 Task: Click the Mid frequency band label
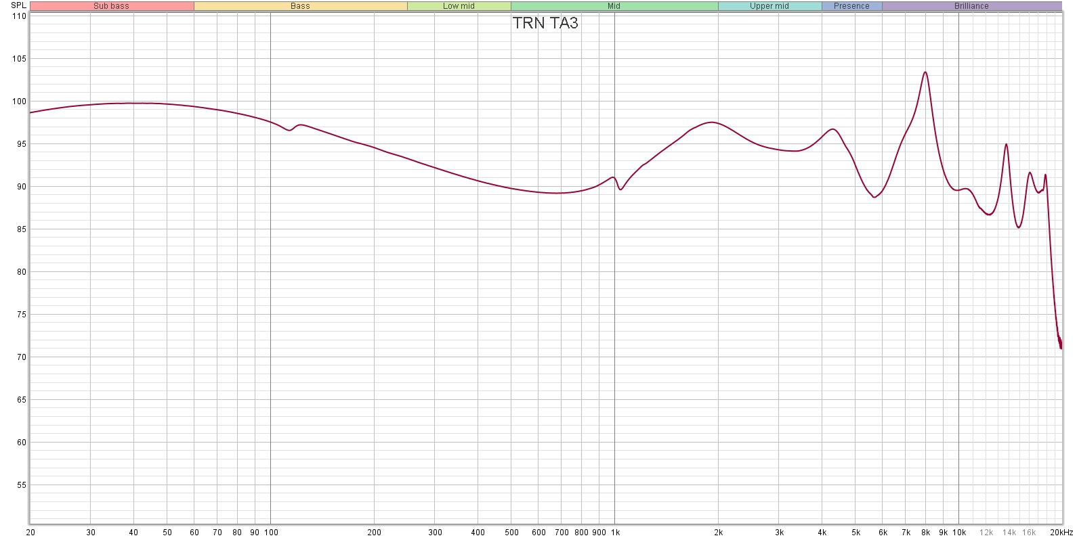[614, 6]
